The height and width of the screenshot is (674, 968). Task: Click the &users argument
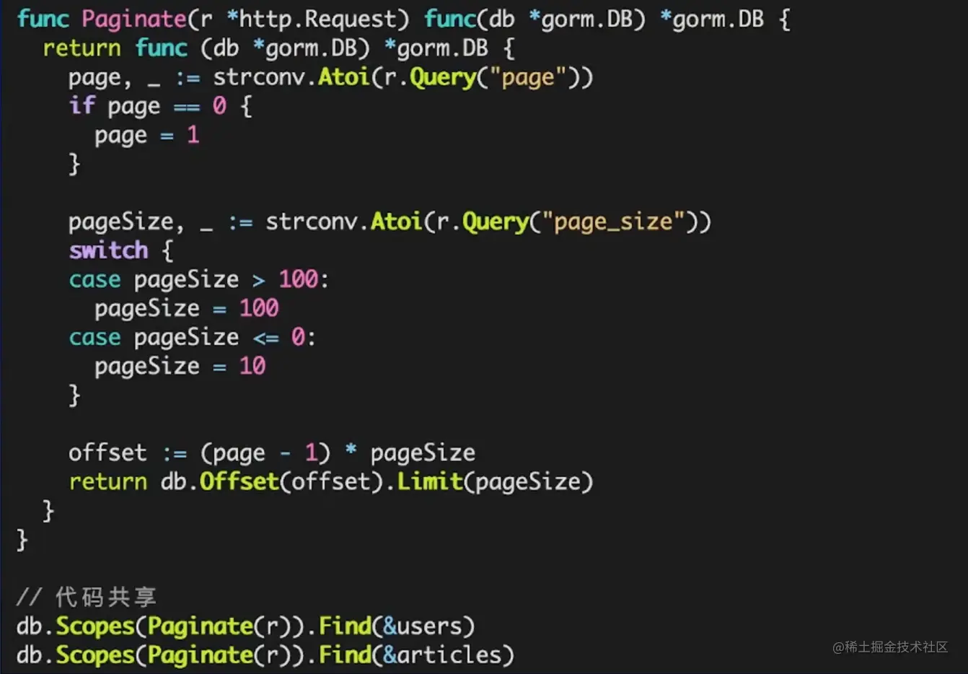coord(422,626)
